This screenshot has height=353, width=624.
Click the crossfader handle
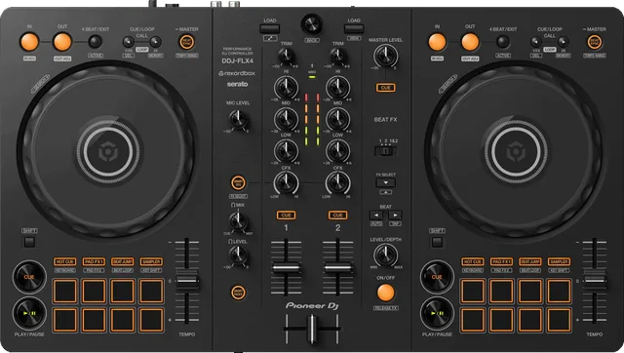312,329
